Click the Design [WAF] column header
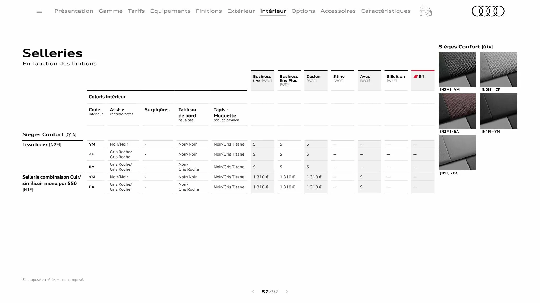This screenshot has width=540, height=303. (316, 80)
